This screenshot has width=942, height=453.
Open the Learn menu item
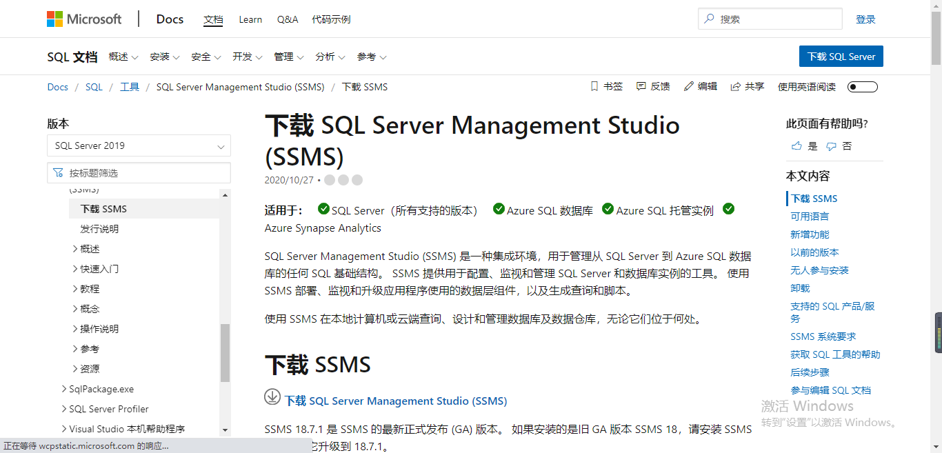(250, 19)
